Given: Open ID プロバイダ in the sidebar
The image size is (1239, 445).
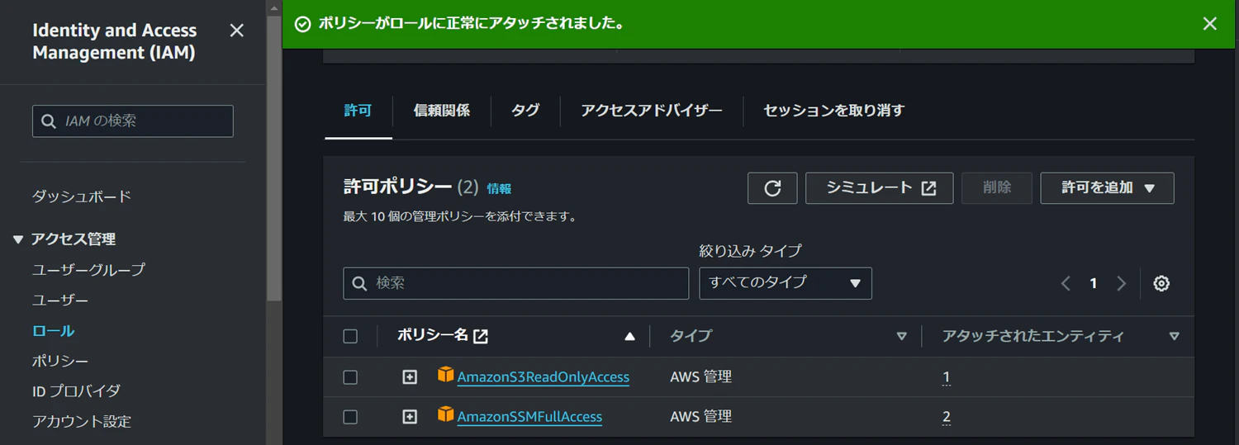Looking at the screenshot, I should pyautogui.click(x=76, y=391).
